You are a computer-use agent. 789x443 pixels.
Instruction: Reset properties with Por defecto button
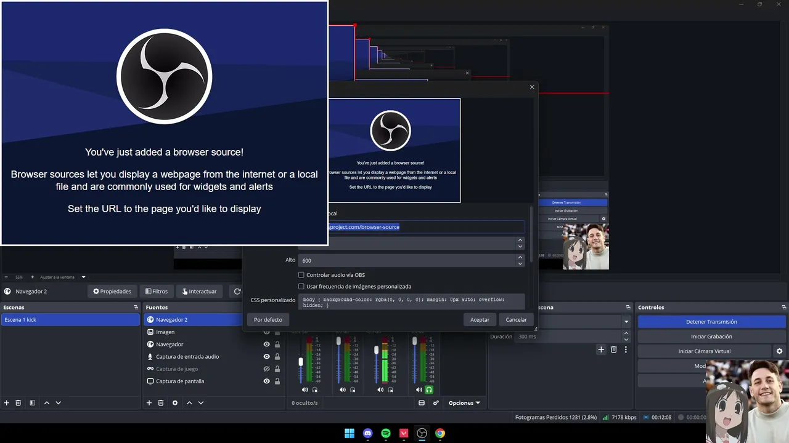point(268,319)
